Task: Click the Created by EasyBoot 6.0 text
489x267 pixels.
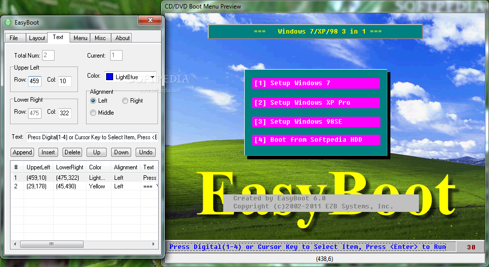Action: pos(279,198)
